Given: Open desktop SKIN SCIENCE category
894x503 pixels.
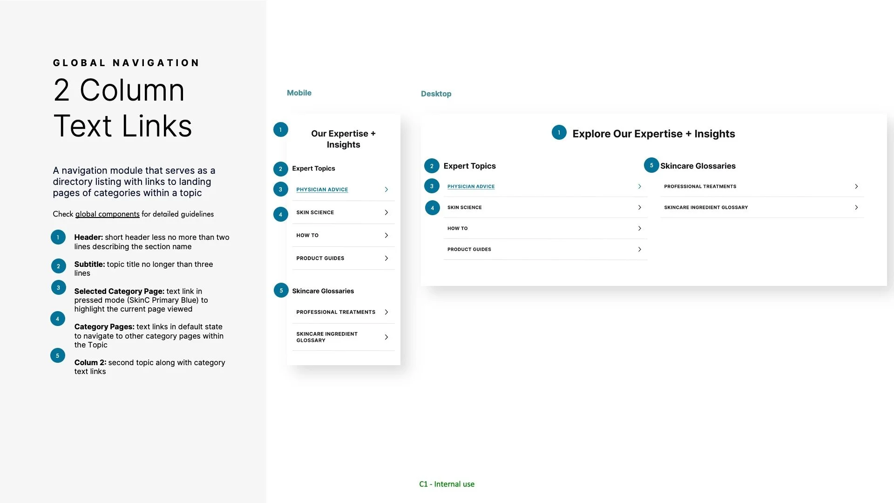Looking at the screenshot, I should click(465, 207).
